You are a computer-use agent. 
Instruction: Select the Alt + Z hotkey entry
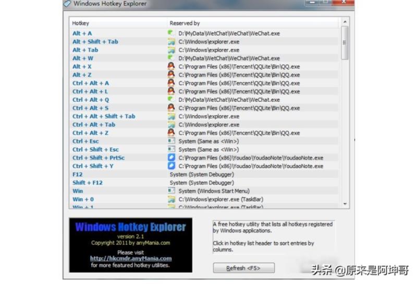[82, 75]
